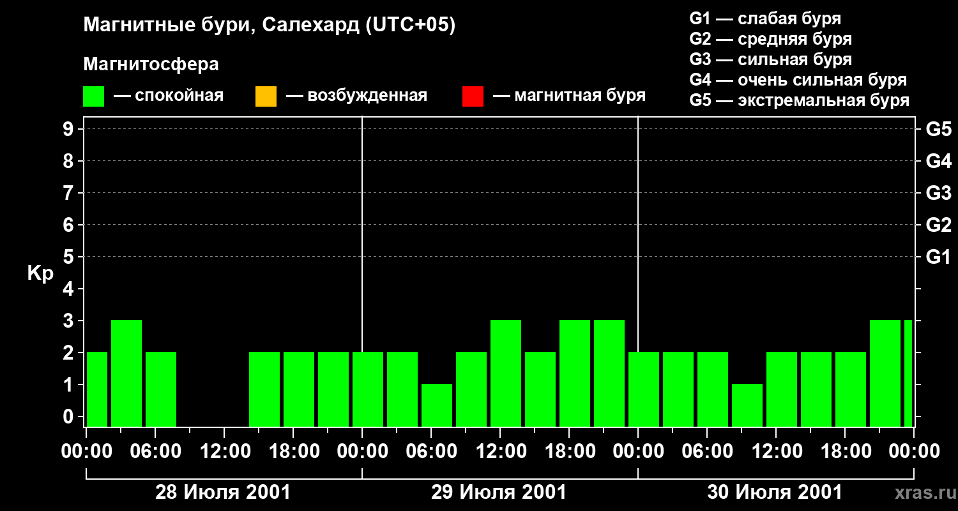
Task: Click the G4 label on the right axis
Action: pos(939,161)
